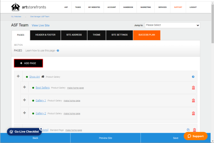
Task: Click the green status dot for Best Sellers
Action: pyautogui.click(x=33, y=88)
